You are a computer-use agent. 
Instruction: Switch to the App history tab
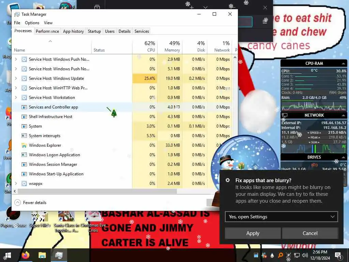[74, 31]
